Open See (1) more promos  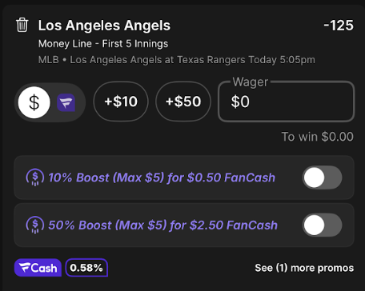pos(304,268)
